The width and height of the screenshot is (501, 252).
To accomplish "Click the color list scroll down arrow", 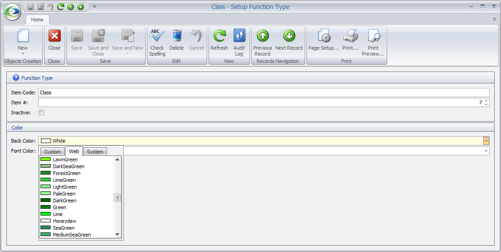I will 117,234.
